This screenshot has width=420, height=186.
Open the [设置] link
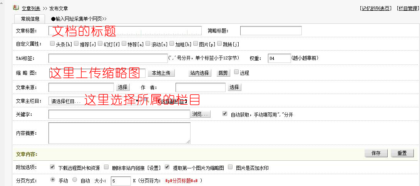[x=154, y=168]
